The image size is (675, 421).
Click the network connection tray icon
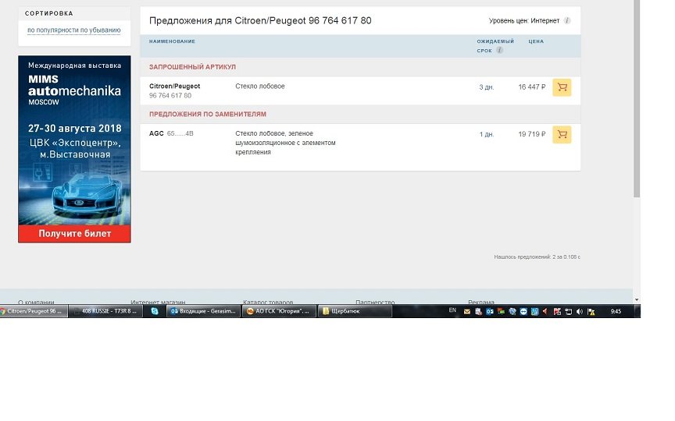point(568,312)
